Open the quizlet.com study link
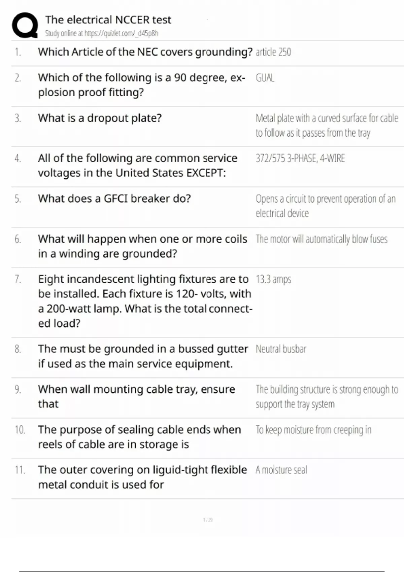The image size is (404, 572). (101, 33)
